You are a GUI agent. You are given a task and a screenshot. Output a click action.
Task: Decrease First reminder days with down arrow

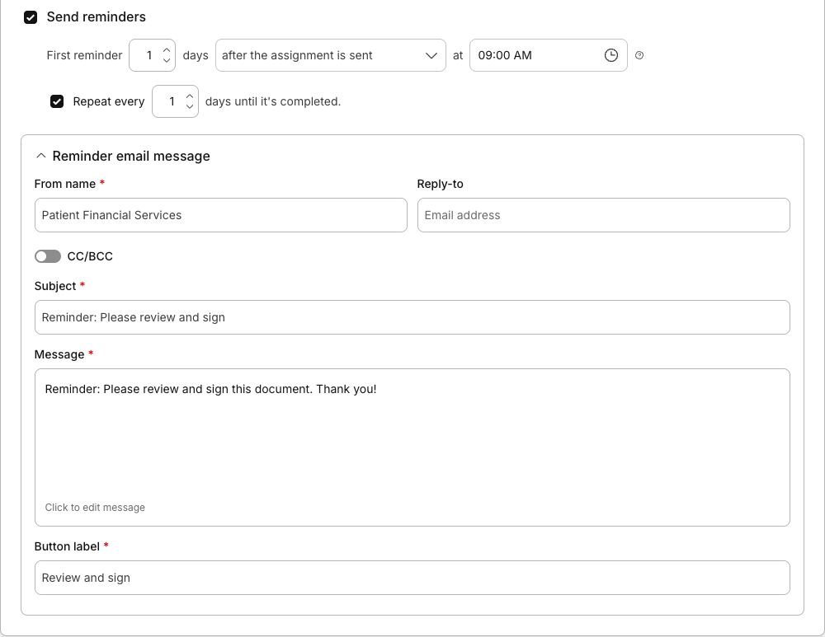[x=167, y=60]
